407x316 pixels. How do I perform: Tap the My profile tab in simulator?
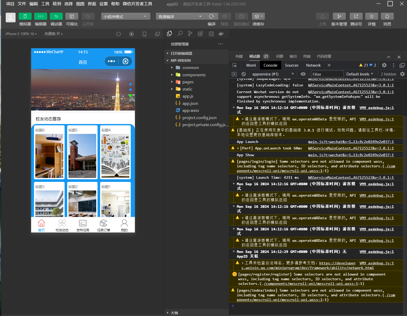(124, 225)
